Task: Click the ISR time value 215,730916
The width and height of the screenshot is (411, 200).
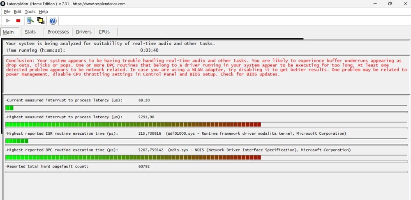Action: click(150, 133)
